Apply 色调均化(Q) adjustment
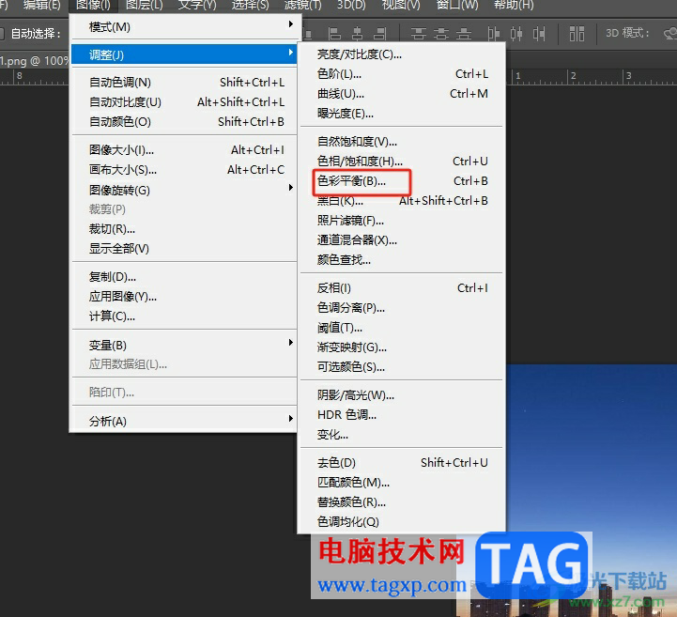This screenshot has width=677, height=617. tap(402, 522)
